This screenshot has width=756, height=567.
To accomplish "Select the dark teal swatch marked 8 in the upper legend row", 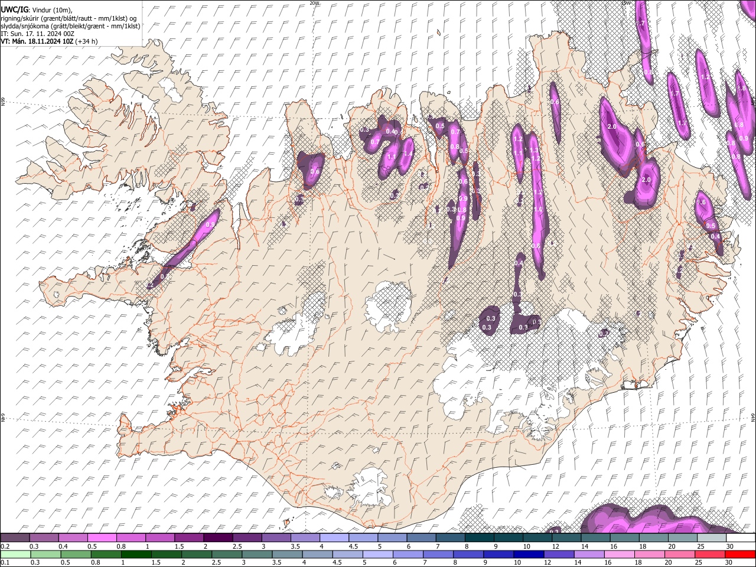I will (479, 537).
